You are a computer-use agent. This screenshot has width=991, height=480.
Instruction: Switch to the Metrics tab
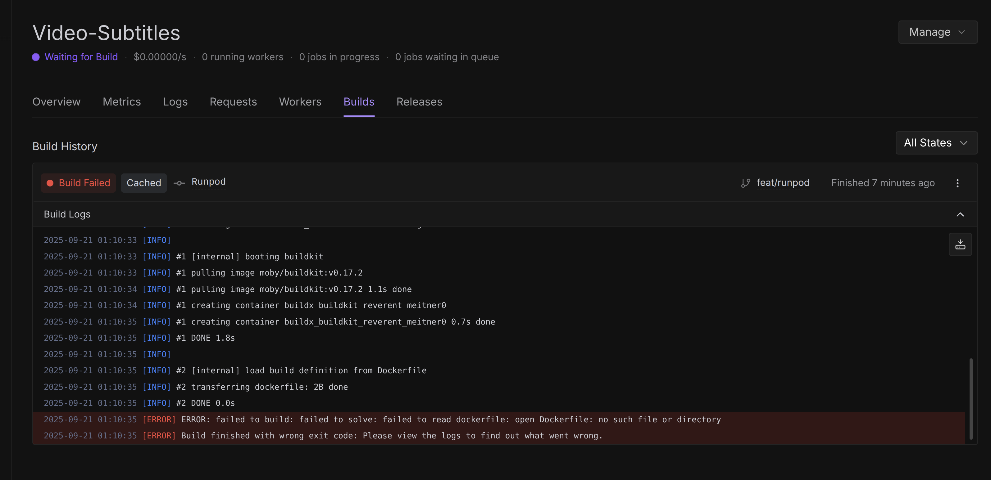(x=121, y=102)
